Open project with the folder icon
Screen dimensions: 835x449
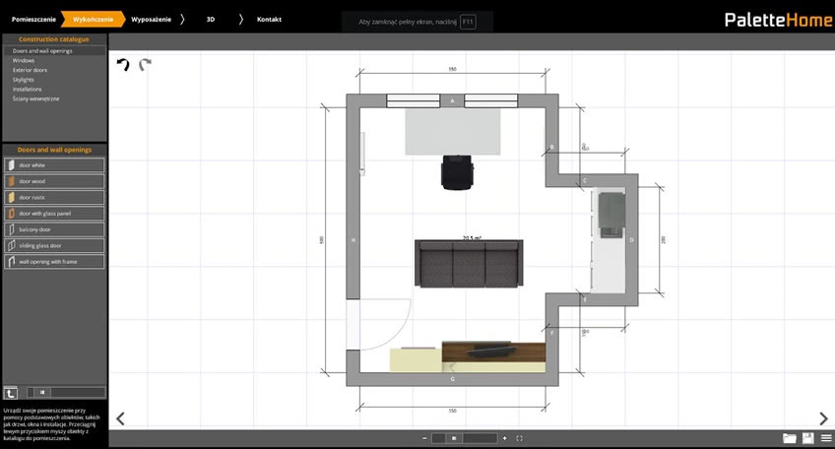789,438
